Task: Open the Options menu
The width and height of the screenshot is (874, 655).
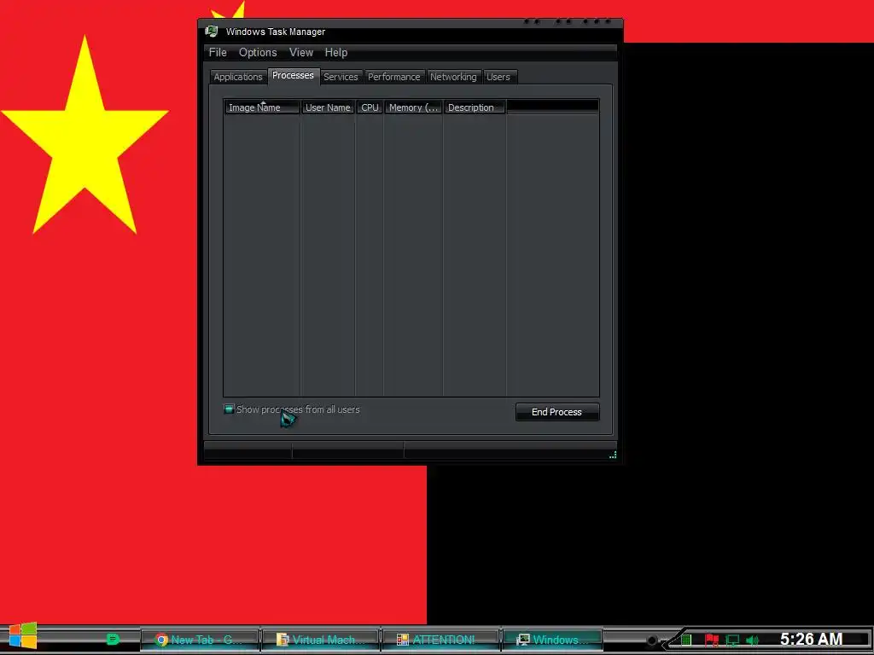Action: (x=258, y=52)
